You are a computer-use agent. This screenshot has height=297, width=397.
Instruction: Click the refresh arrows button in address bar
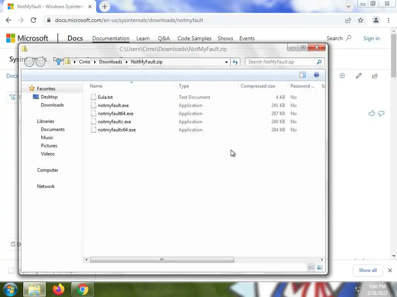[235, 62]
